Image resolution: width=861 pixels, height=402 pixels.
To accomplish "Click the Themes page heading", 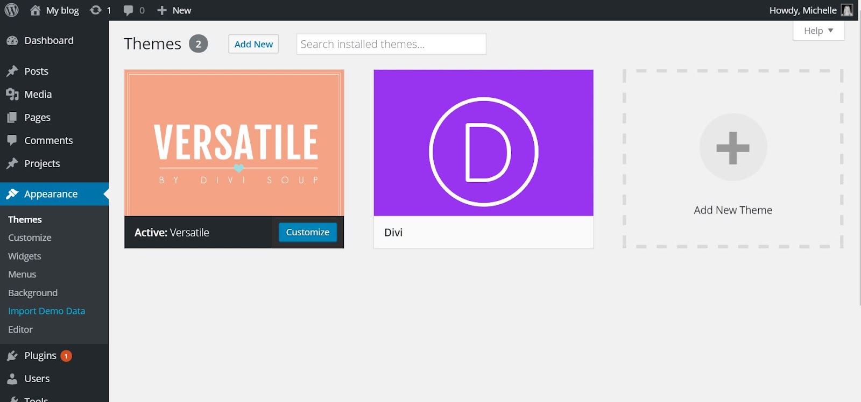I will (x=153, y=44).
